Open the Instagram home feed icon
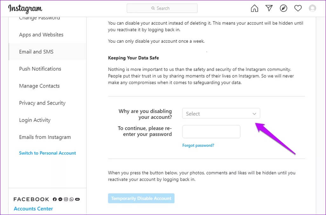The width and height of the screenshot is (326, 215). click(x=254, y=8)
